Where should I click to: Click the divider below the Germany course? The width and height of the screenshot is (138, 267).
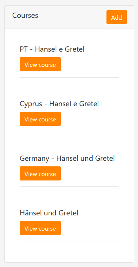pos(69,187)
